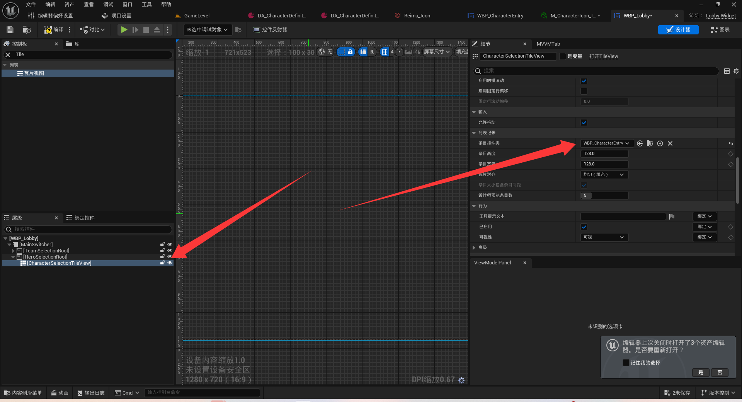Check the 是变量 checkbox
Viewport: 742px width, 402px height.
tap(563, 56)
